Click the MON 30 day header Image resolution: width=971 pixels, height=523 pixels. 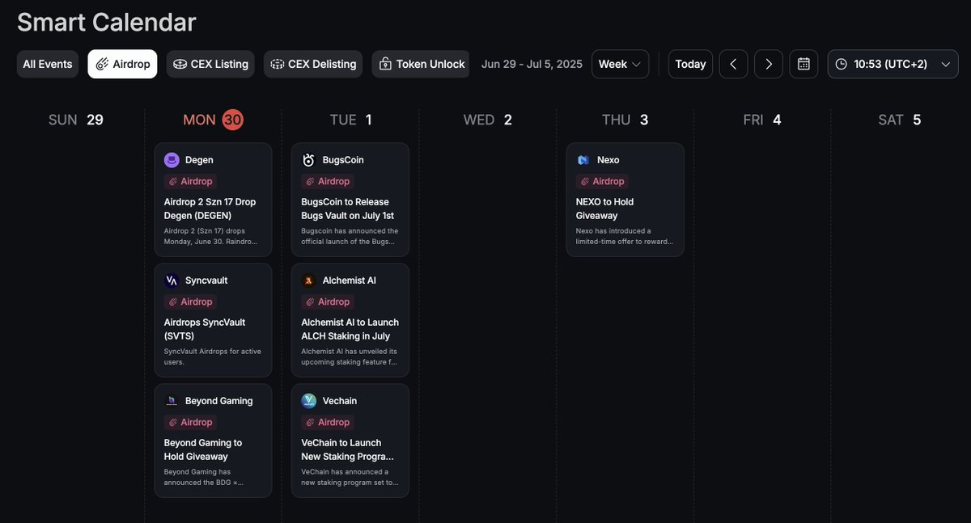click(213, 120)
